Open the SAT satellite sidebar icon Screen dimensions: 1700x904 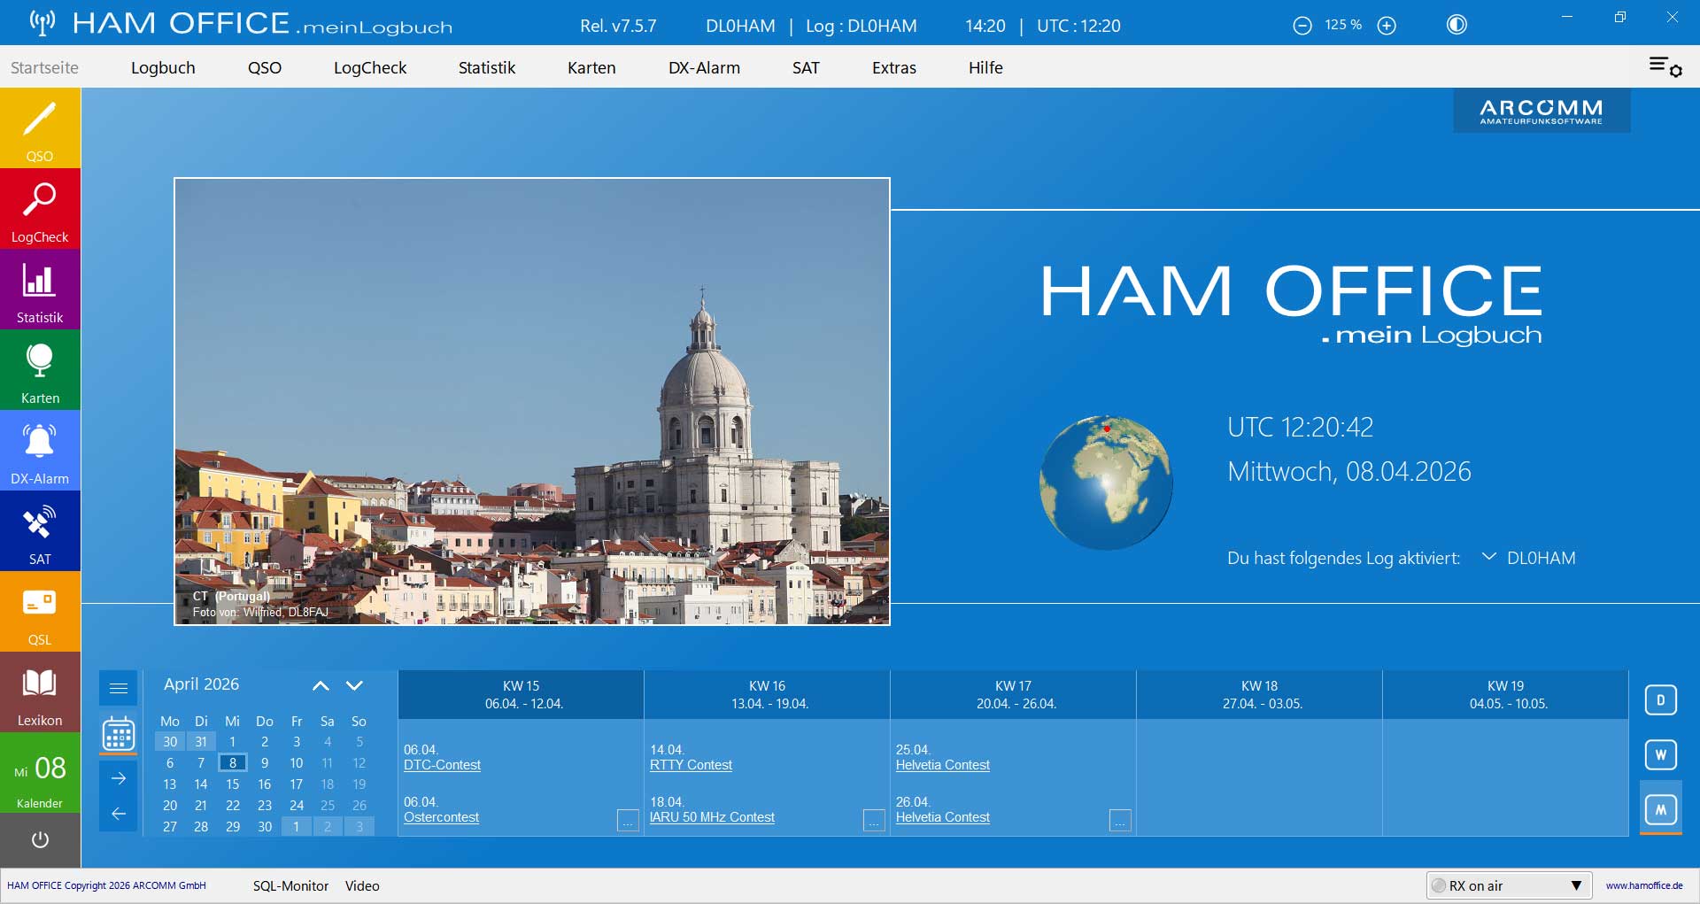click(40, 531)
